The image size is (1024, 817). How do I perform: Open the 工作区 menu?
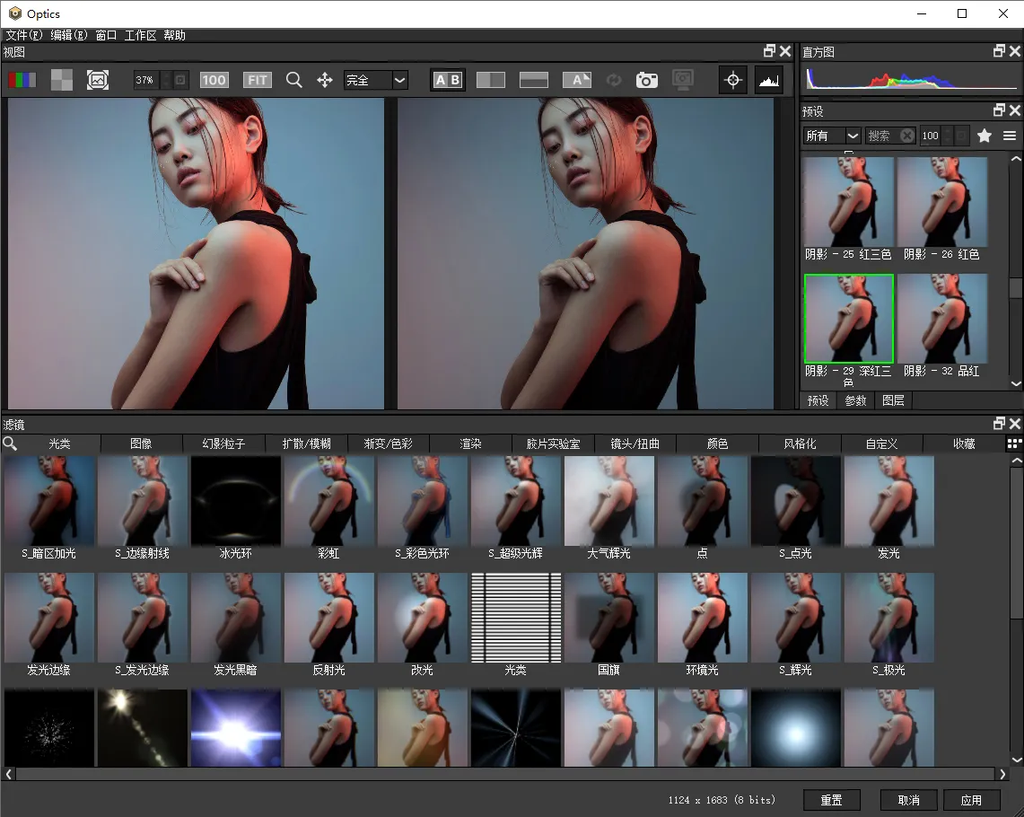pyautogui.click(x=140, y=35)
